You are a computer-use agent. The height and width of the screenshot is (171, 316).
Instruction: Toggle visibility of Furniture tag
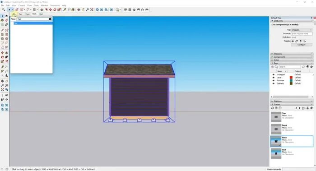(274, 81)
